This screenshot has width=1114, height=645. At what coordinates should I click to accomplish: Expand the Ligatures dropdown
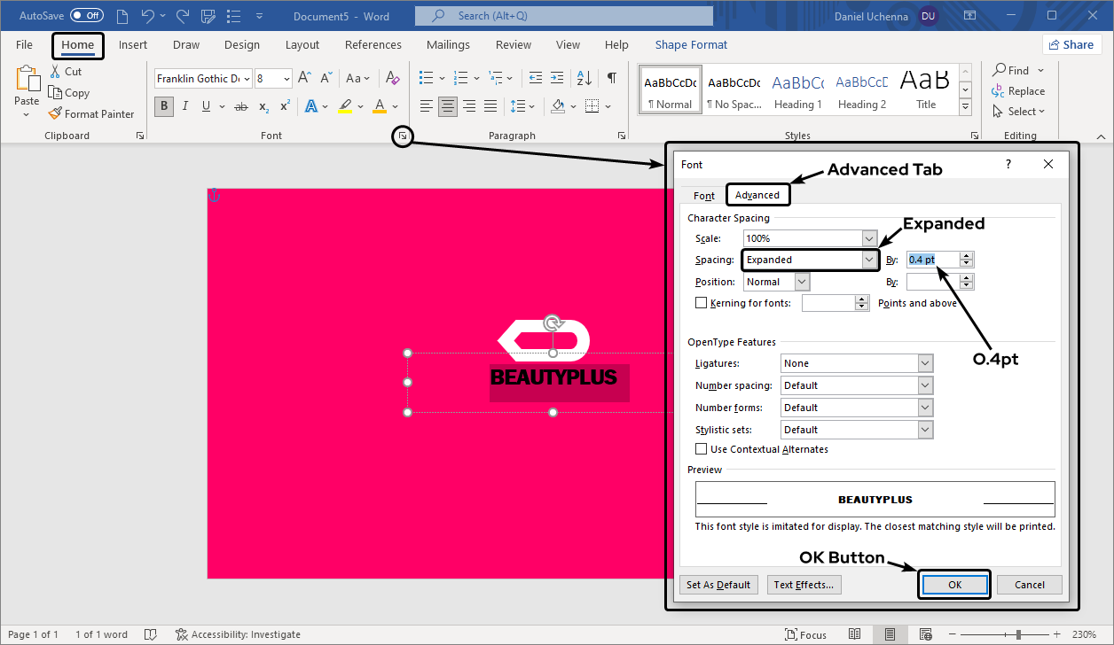click(925, 363)
